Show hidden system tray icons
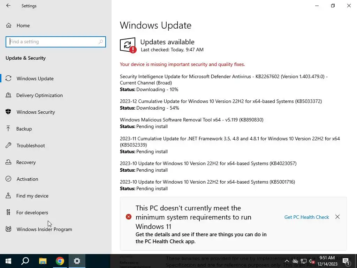This screenshot has width=357, height=268. click(x=287, y=261)
